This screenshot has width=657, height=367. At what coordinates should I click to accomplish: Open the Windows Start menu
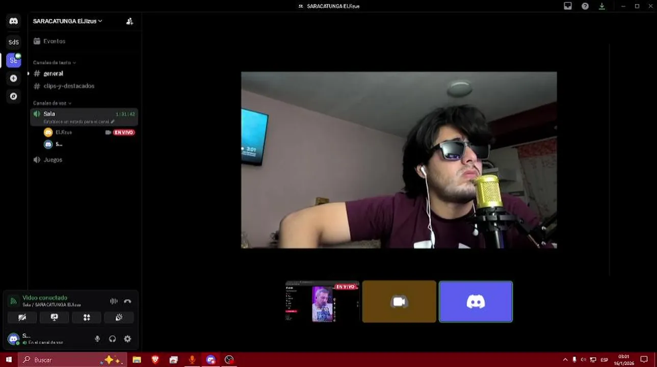[9, 360]
